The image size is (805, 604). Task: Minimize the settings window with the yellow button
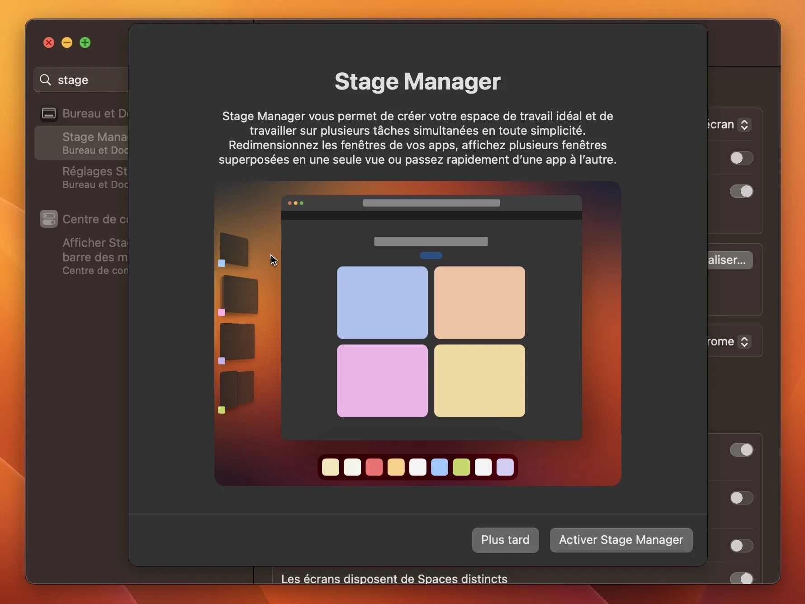67,42
